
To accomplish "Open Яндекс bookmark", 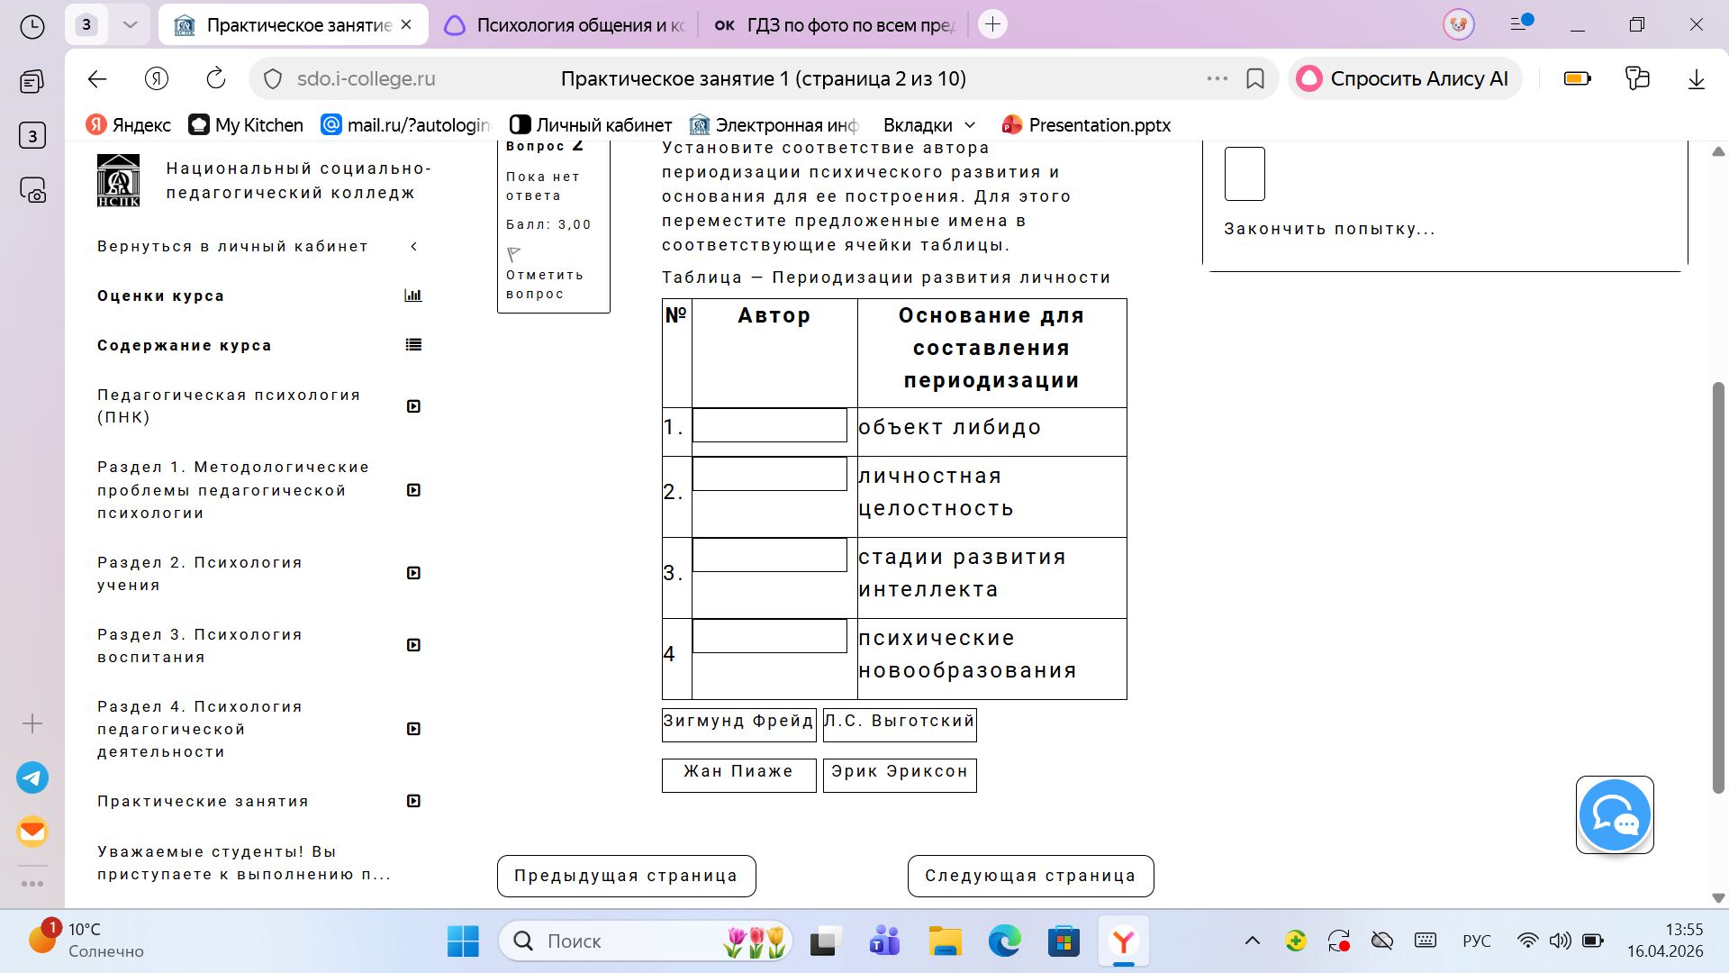I will click(128, 125).
